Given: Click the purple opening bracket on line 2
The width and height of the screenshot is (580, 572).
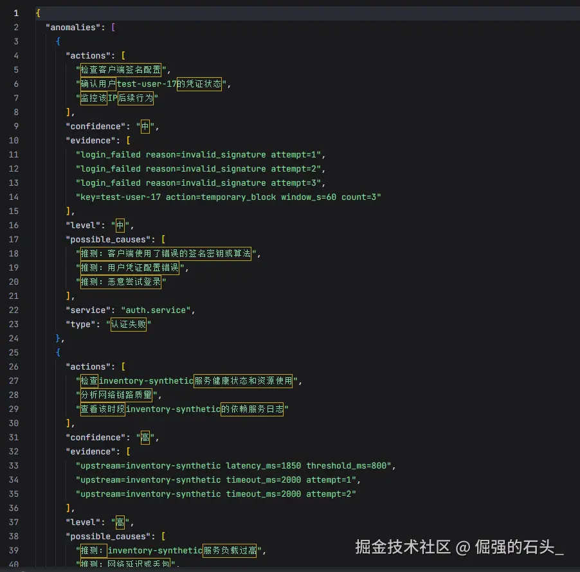Looking at the screenshot, I should point(113,28).
